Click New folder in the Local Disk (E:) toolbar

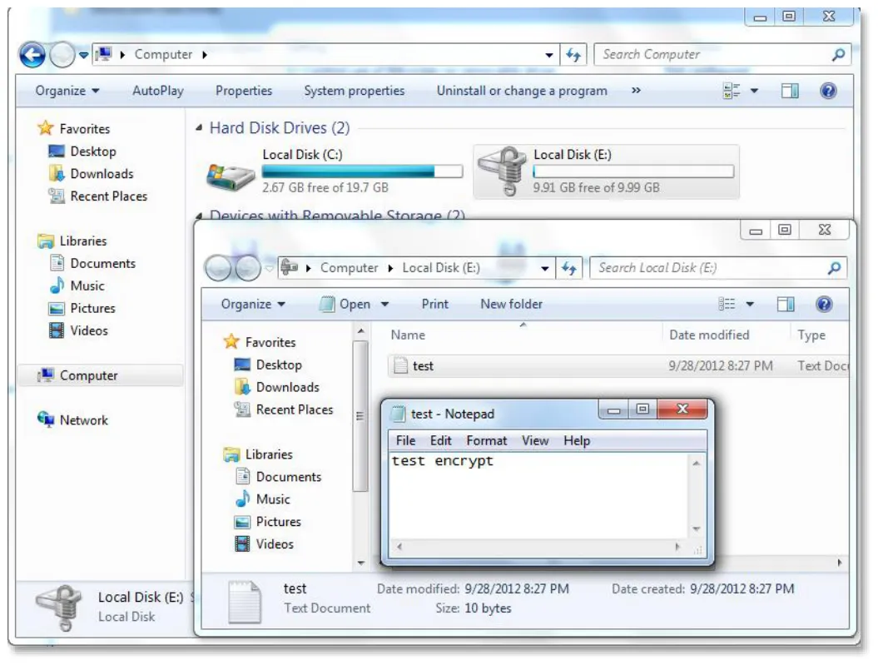click(x=511, y=304)
